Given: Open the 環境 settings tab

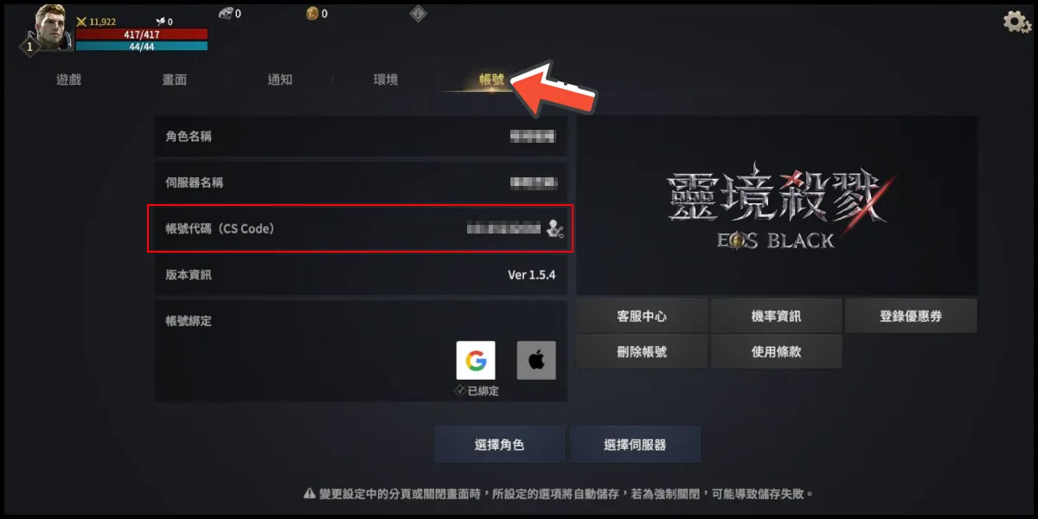Looking at the screenshot, I should click(386, 80).
